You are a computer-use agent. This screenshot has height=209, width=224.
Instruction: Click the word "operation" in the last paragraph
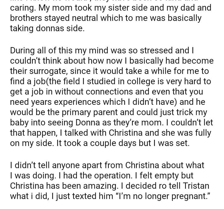click(116, 176)
